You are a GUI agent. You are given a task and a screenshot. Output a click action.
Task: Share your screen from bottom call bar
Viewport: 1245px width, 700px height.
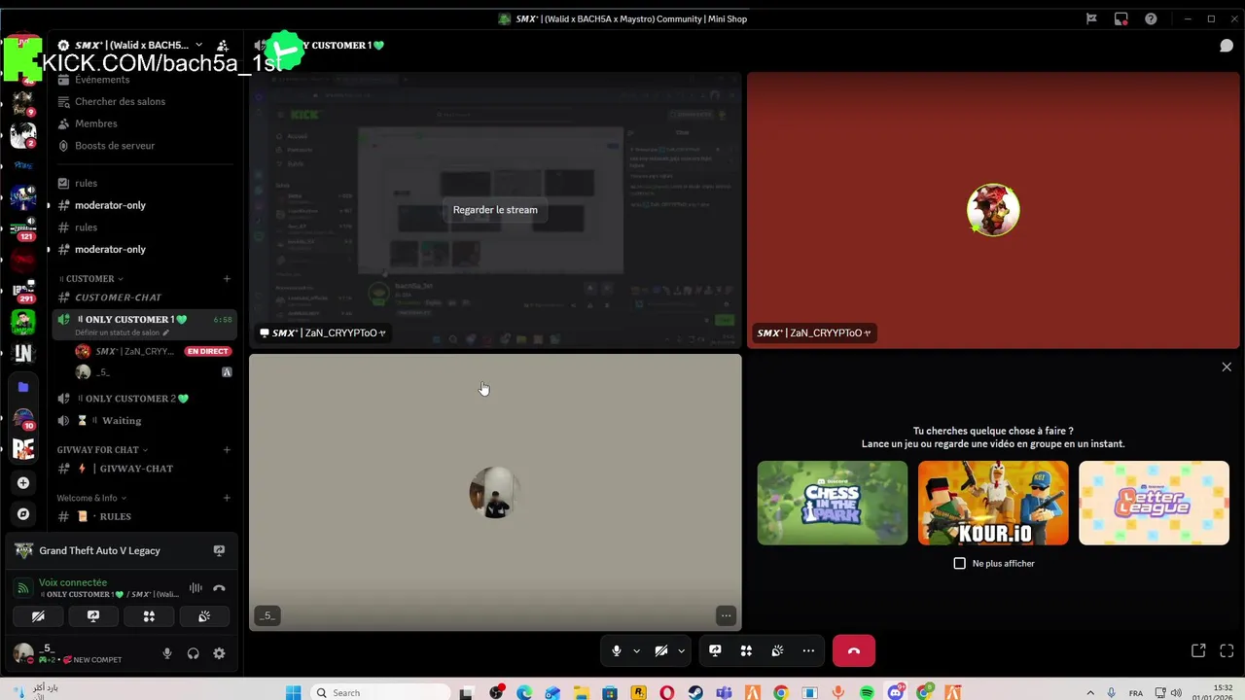(x=715, y=651)
